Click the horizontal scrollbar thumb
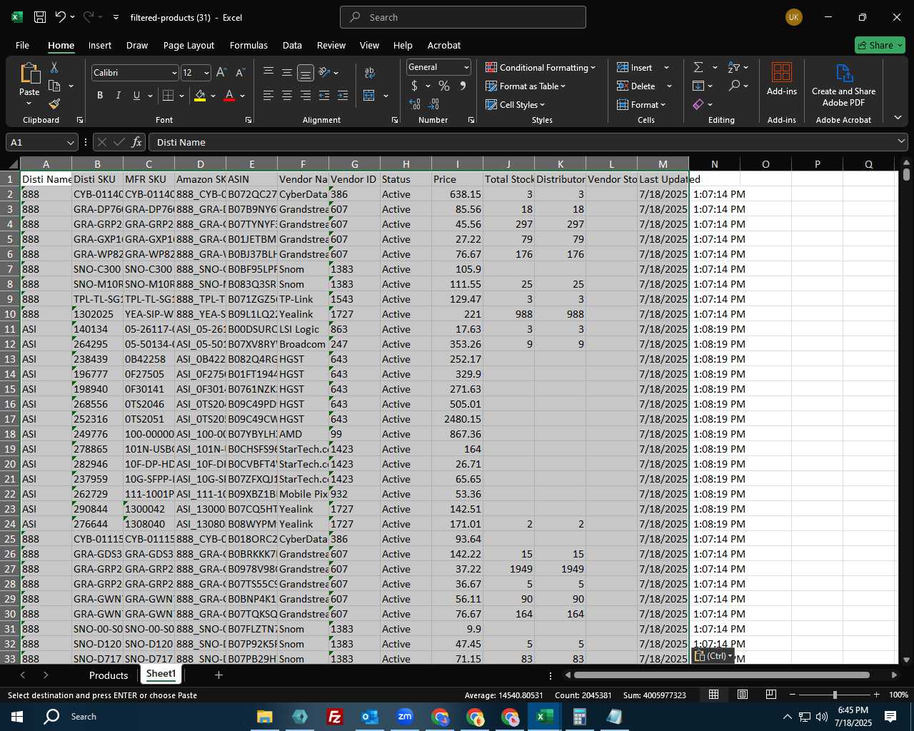The width and height of the screenshot is (914, 731). (721, 675)
